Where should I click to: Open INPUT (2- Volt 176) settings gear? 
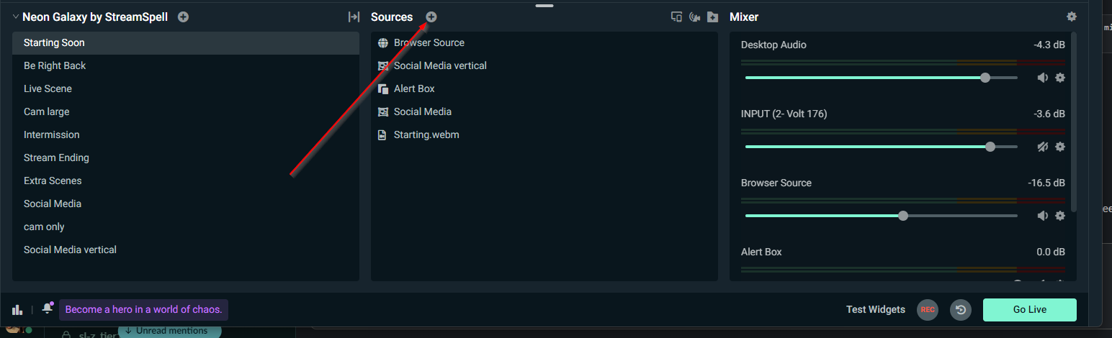[x=1060, y=147]
